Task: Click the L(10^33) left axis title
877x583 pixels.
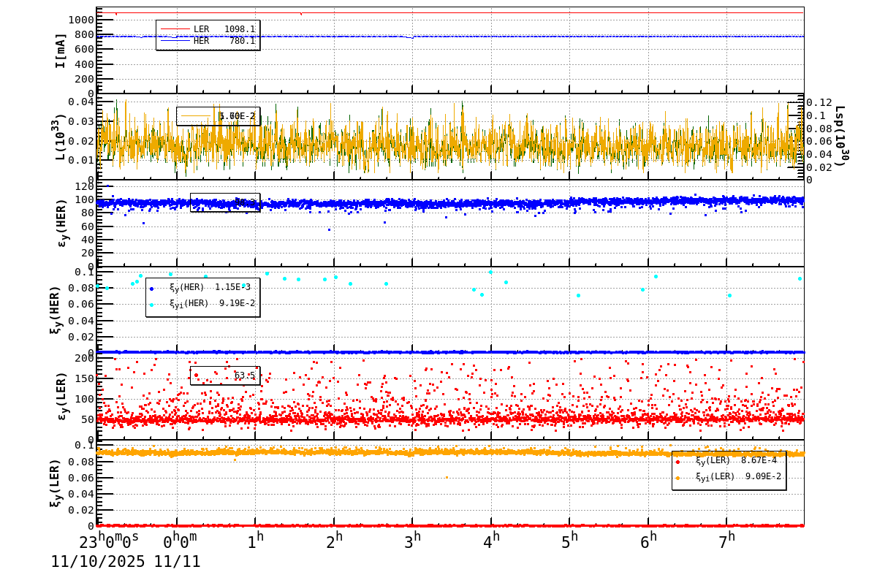Action: point(58,137)
